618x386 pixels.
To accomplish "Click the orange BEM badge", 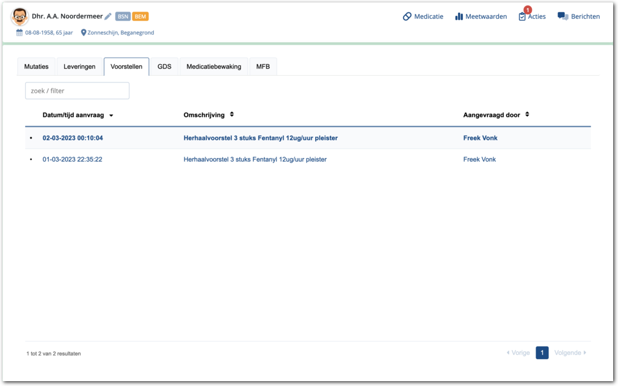I will coord(140,16).
